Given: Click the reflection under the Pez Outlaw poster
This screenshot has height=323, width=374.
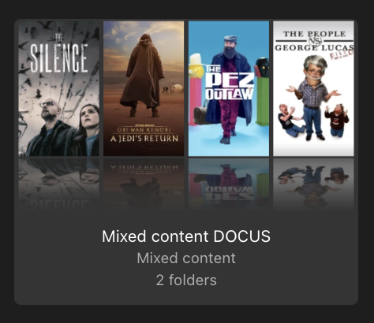Looking at the screenshot, I should tap(229, 184).
